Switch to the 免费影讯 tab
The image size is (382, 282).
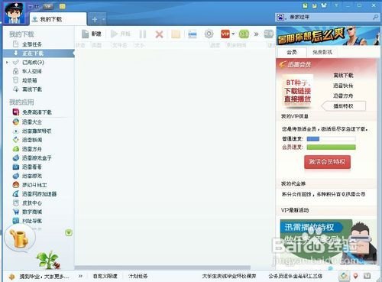click(322, 52)
